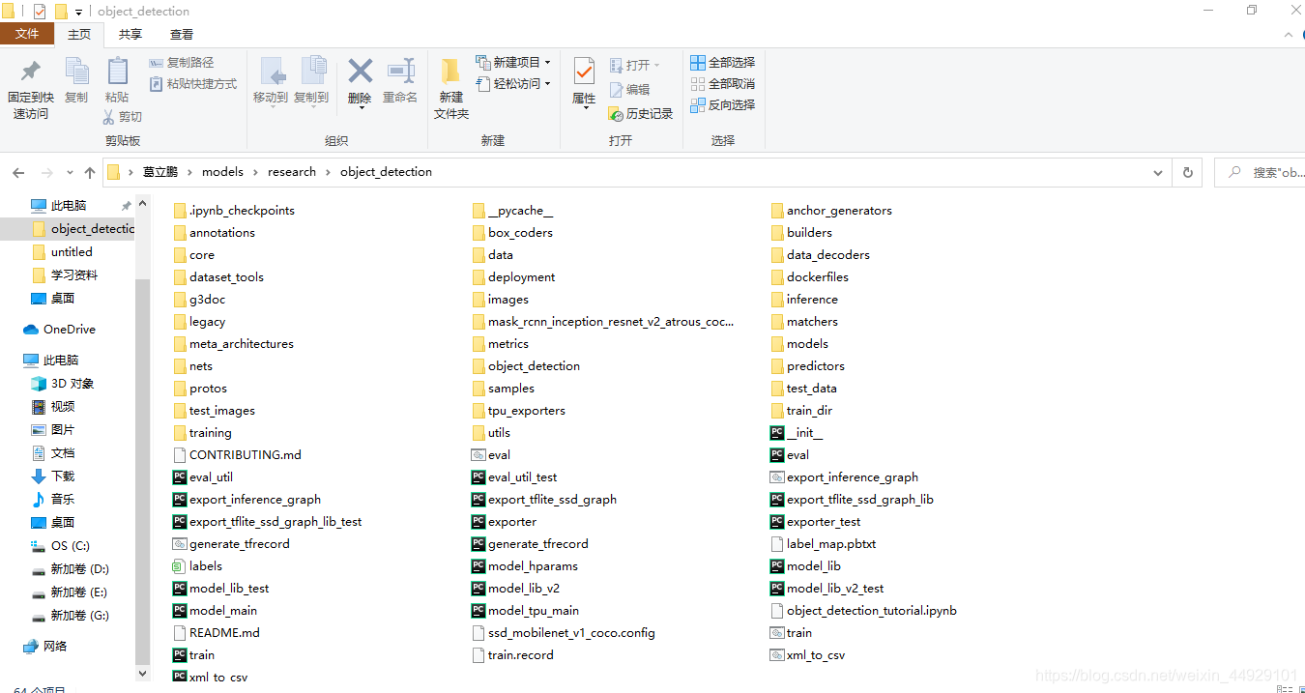Select 新加卷 (D:) drive in navigation pane
Image resolution: width=1305 pixels, height=693 pixels.
tap(79, 569)
